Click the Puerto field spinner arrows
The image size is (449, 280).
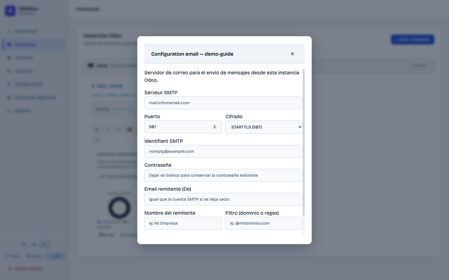click(x=215, y=127)
